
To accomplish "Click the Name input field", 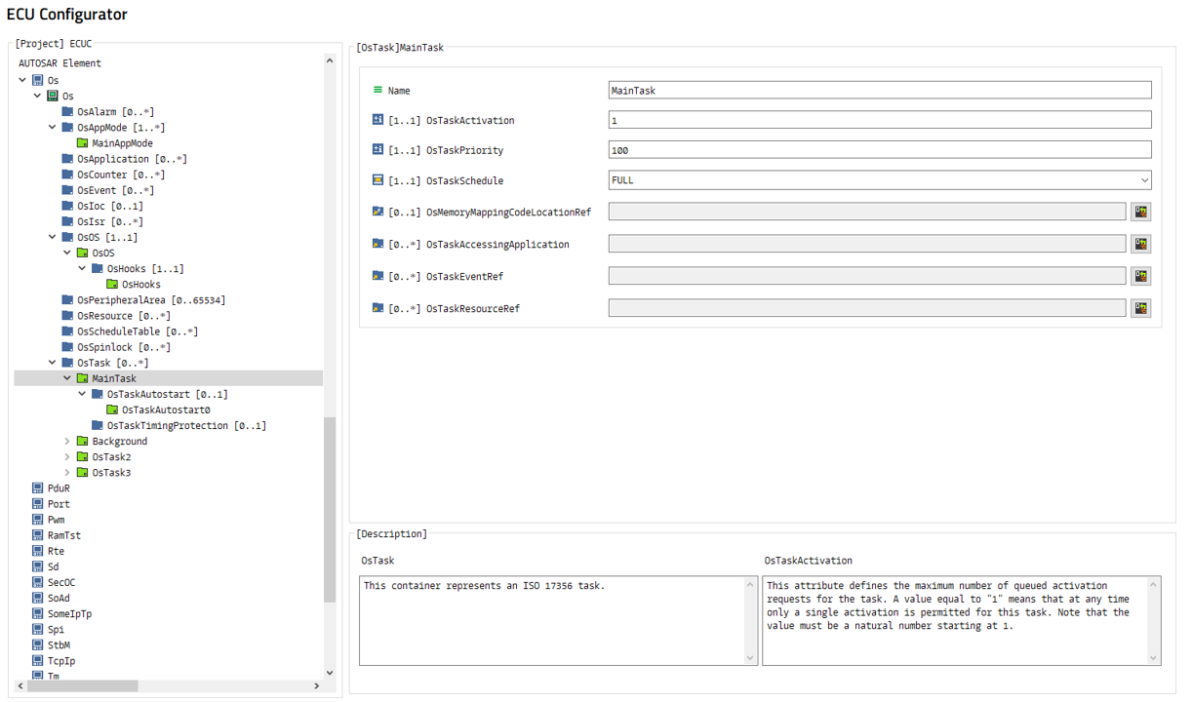I will point(879,91).
